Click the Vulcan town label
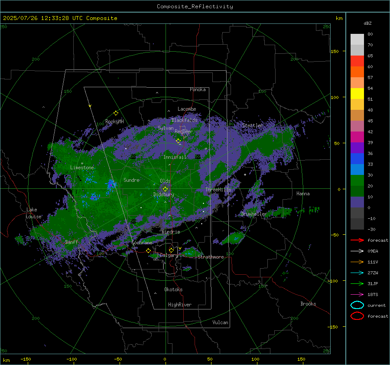Viewport: 390px width, 365px height. tap(220, 322)
